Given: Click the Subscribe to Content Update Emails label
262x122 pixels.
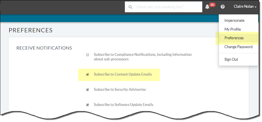Looking at the screenshot, I should (123, 74).
